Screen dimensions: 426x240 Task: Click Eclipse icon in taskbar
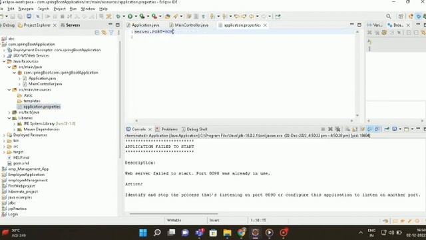[x=255, y=233]
